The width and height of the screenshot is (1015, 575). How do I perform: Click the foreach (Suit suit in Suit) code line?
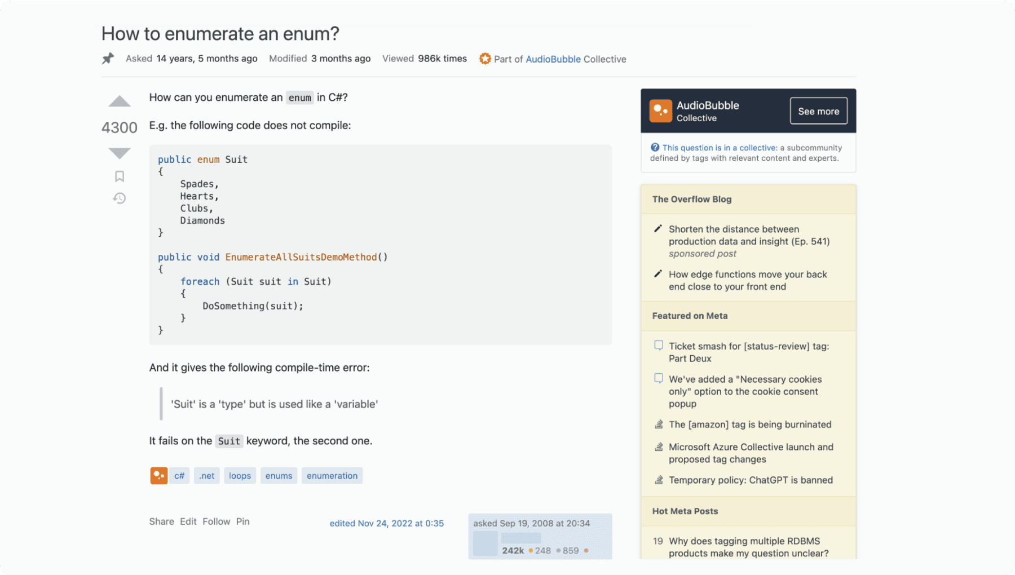tap(256, 281)
